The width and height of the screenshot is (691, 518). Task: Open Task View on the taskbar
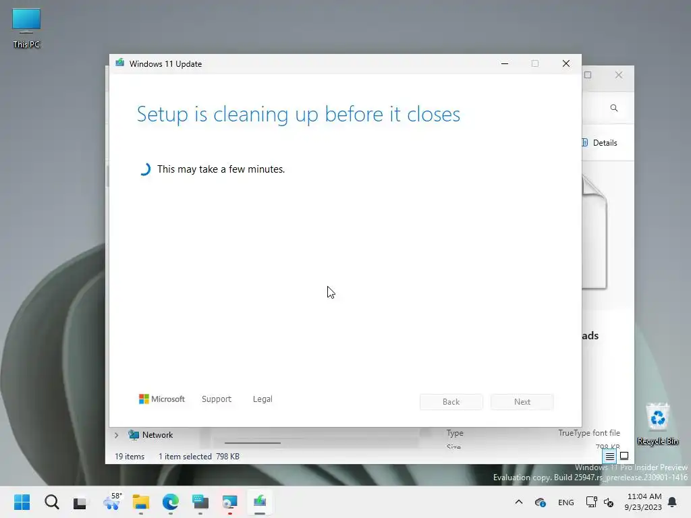(x=80, y=502)
